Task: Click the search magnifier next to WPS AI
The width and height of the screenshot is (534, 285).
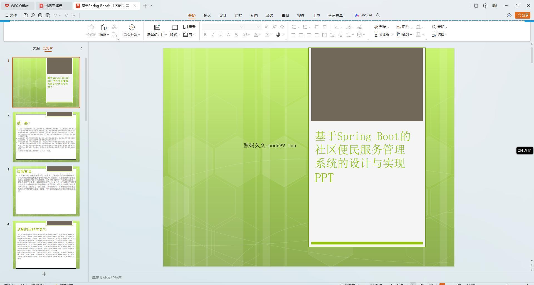Action: (x=378, y=15)
